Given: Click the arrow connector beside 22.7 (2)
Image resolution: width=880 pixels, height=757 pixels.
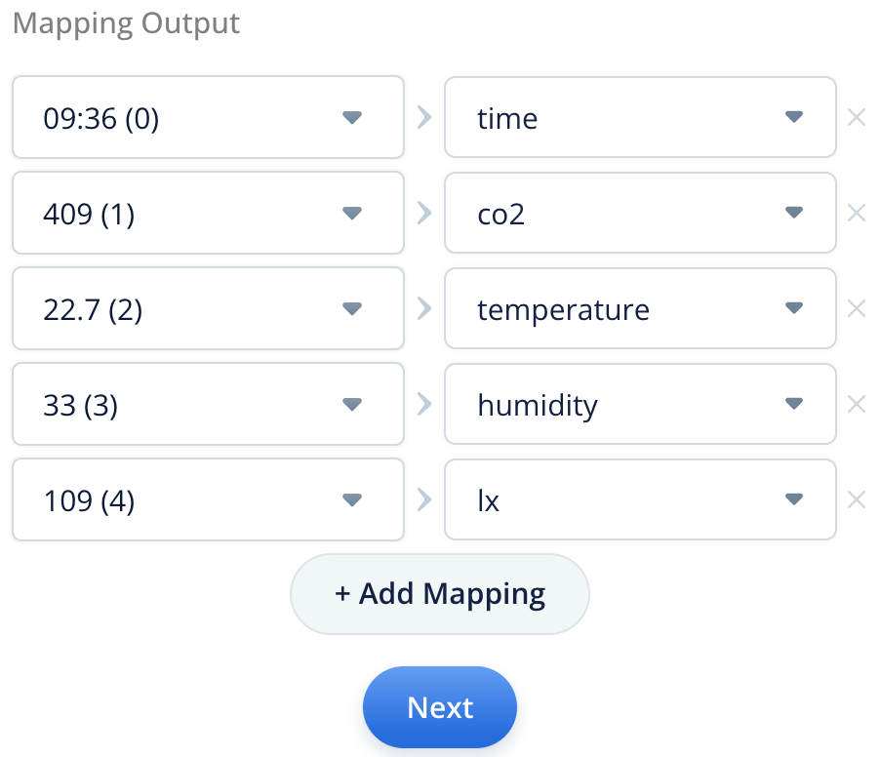Looking at the screenshot, I should (x=424, y=308).
